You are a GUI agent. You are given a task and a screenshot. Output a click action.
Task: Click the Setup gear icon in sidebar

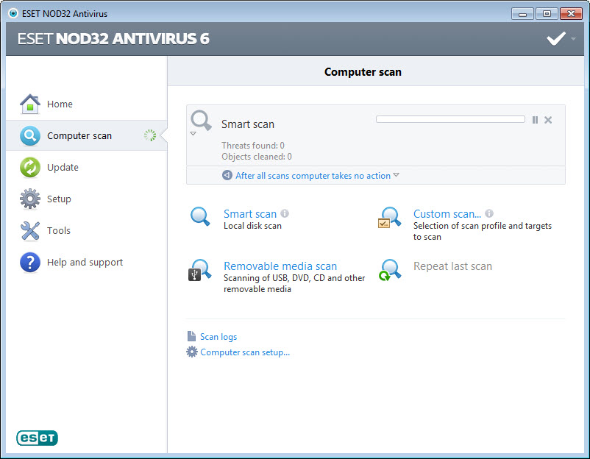[30, 199]
